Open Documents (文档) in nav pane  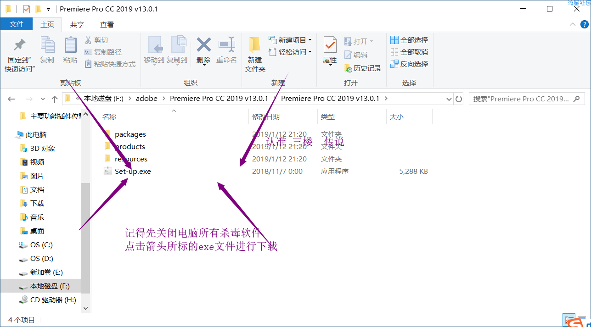[33, 190]
